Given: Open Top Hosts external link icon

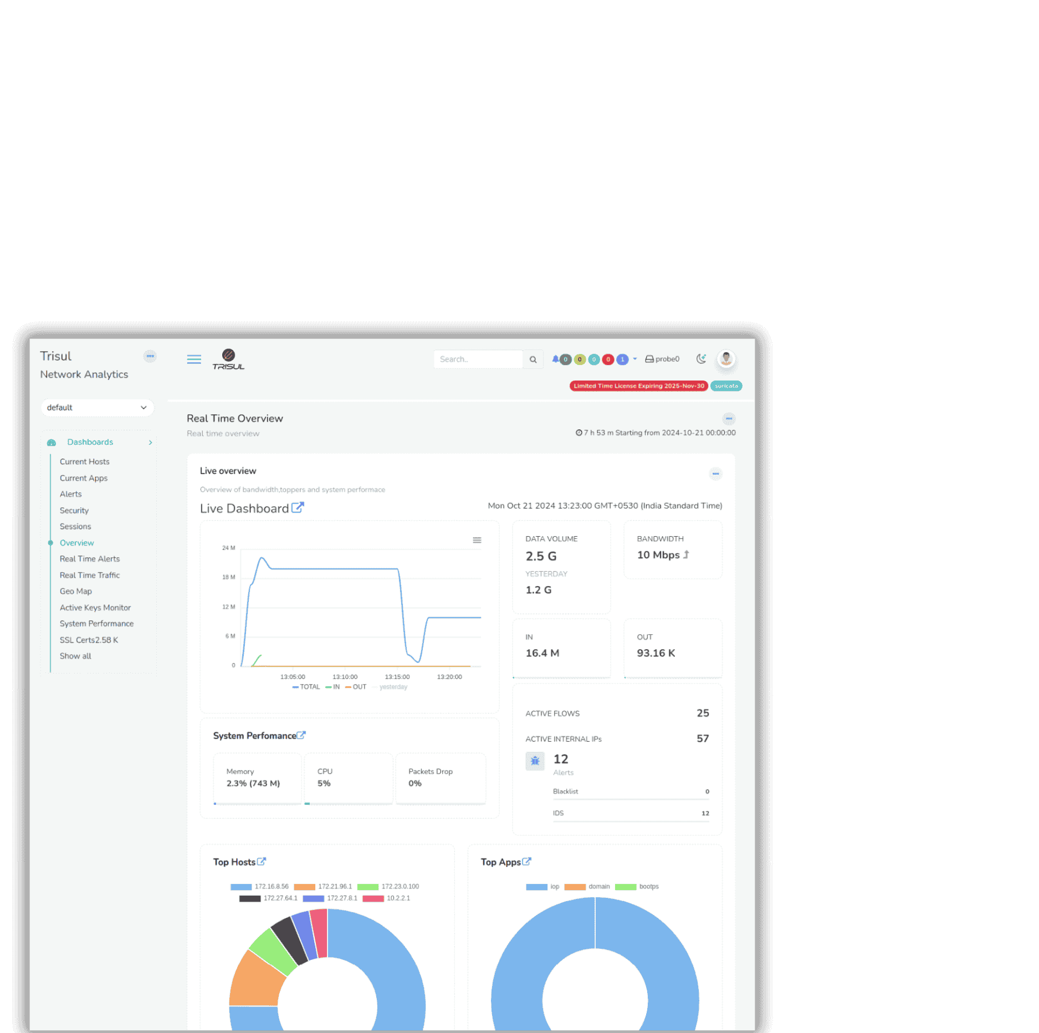Looking at the screenshot, I should pyautogui.click(x=262, y=861).
